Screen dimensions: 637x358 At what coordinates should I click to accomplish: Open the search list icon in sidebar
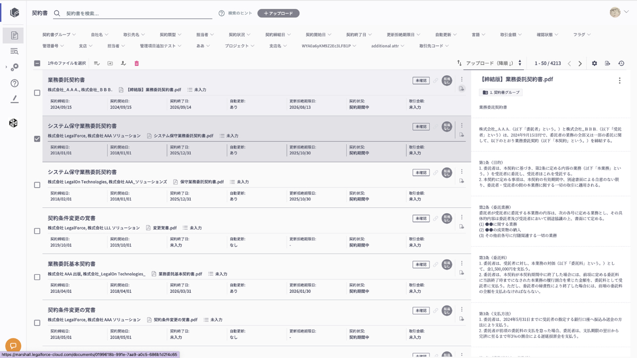pos(14,51)
